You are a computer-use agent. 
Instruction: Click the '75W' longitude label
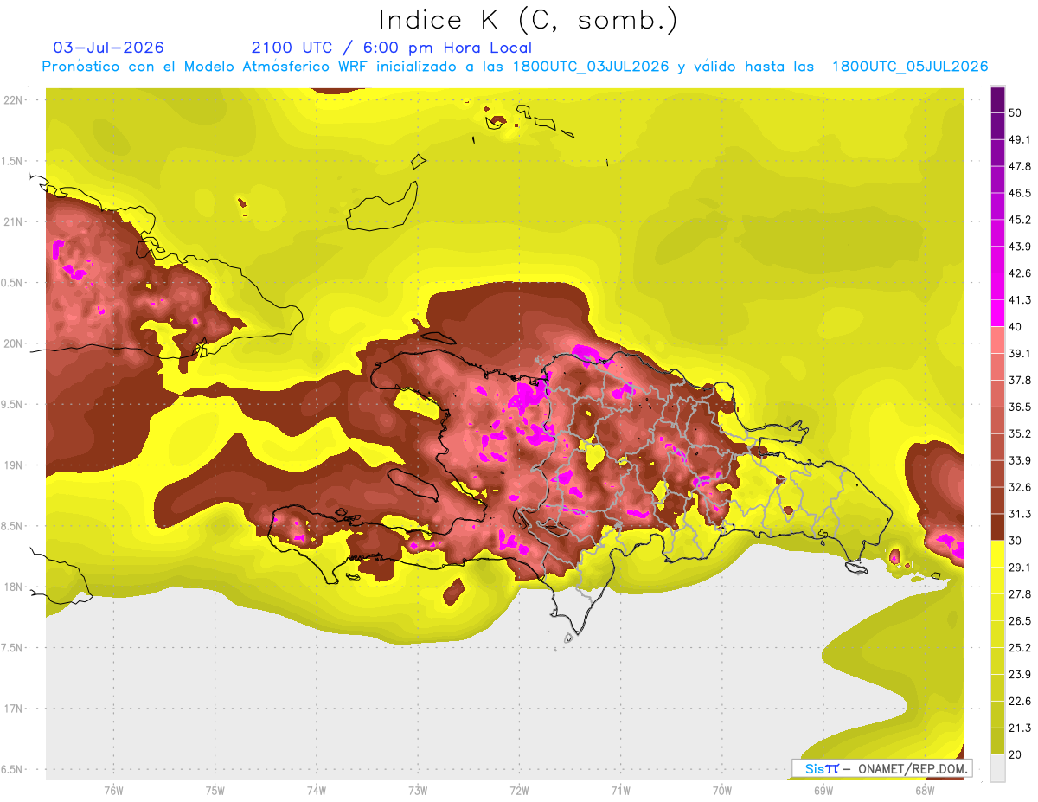pos(215,790)
